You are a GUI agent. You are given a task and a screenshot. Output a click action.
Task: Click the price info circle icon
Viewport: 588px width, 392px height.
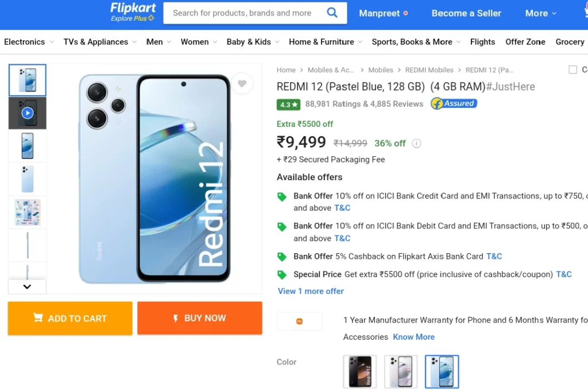tap(416, 143)
